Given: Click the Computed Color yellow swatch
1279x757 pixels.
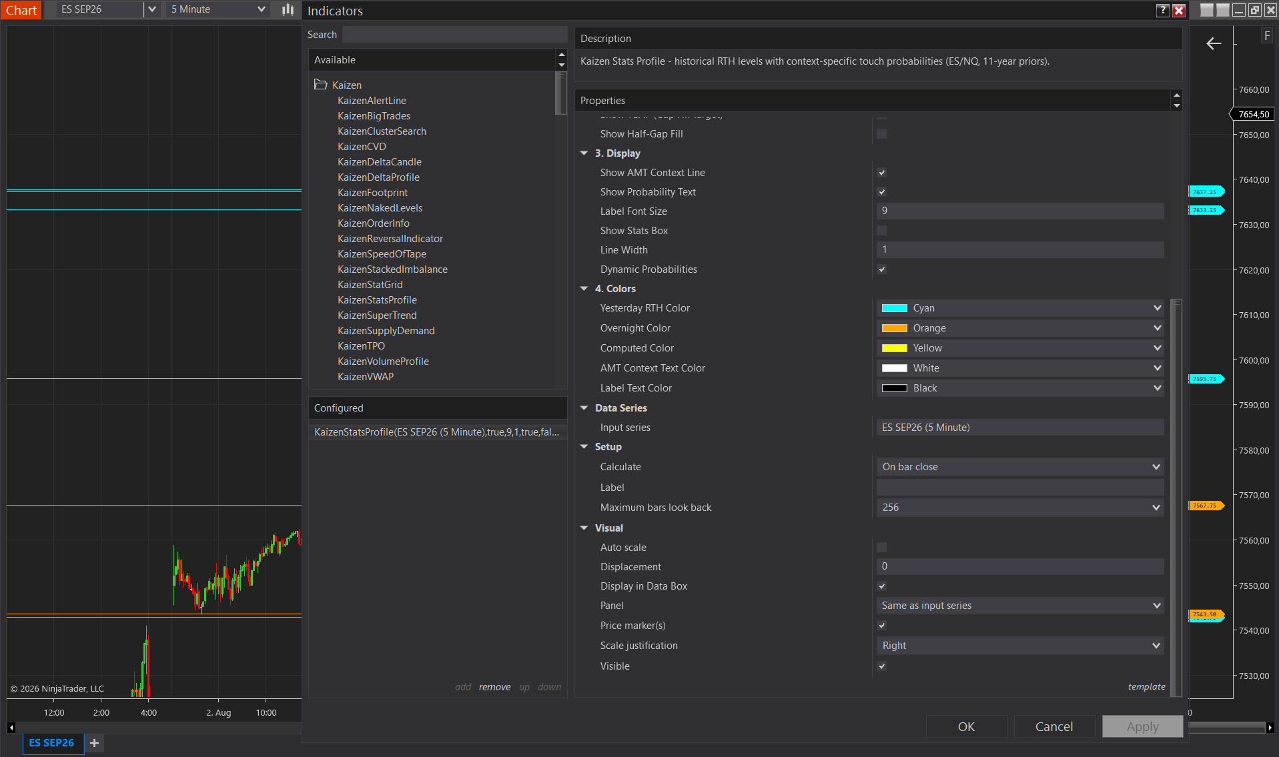Looking at the screenshot, I should tap(895, 348).
